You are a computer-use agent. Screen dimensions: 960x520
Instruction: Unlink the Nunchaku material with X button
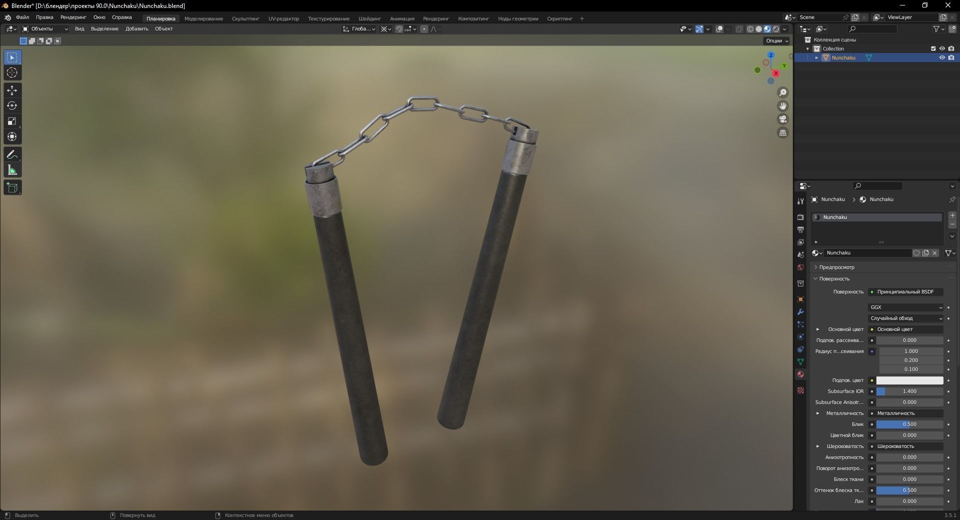(x=934, y=253)
